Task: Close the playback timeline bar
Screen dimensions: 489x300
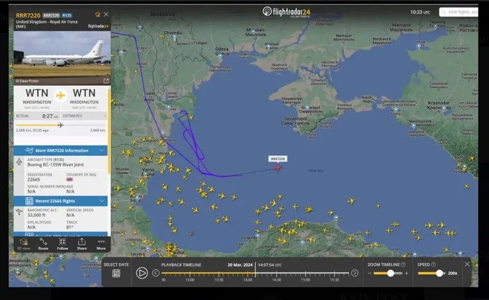Action: [x=468, y=264]
